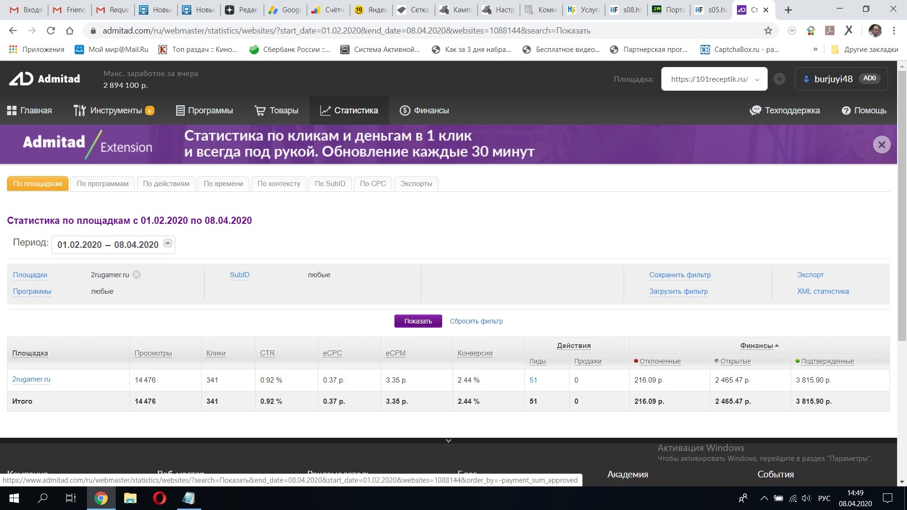The image size is (907, 510).
Task: Open the Финансы coin icon menu
Action: tap(405, 110)
